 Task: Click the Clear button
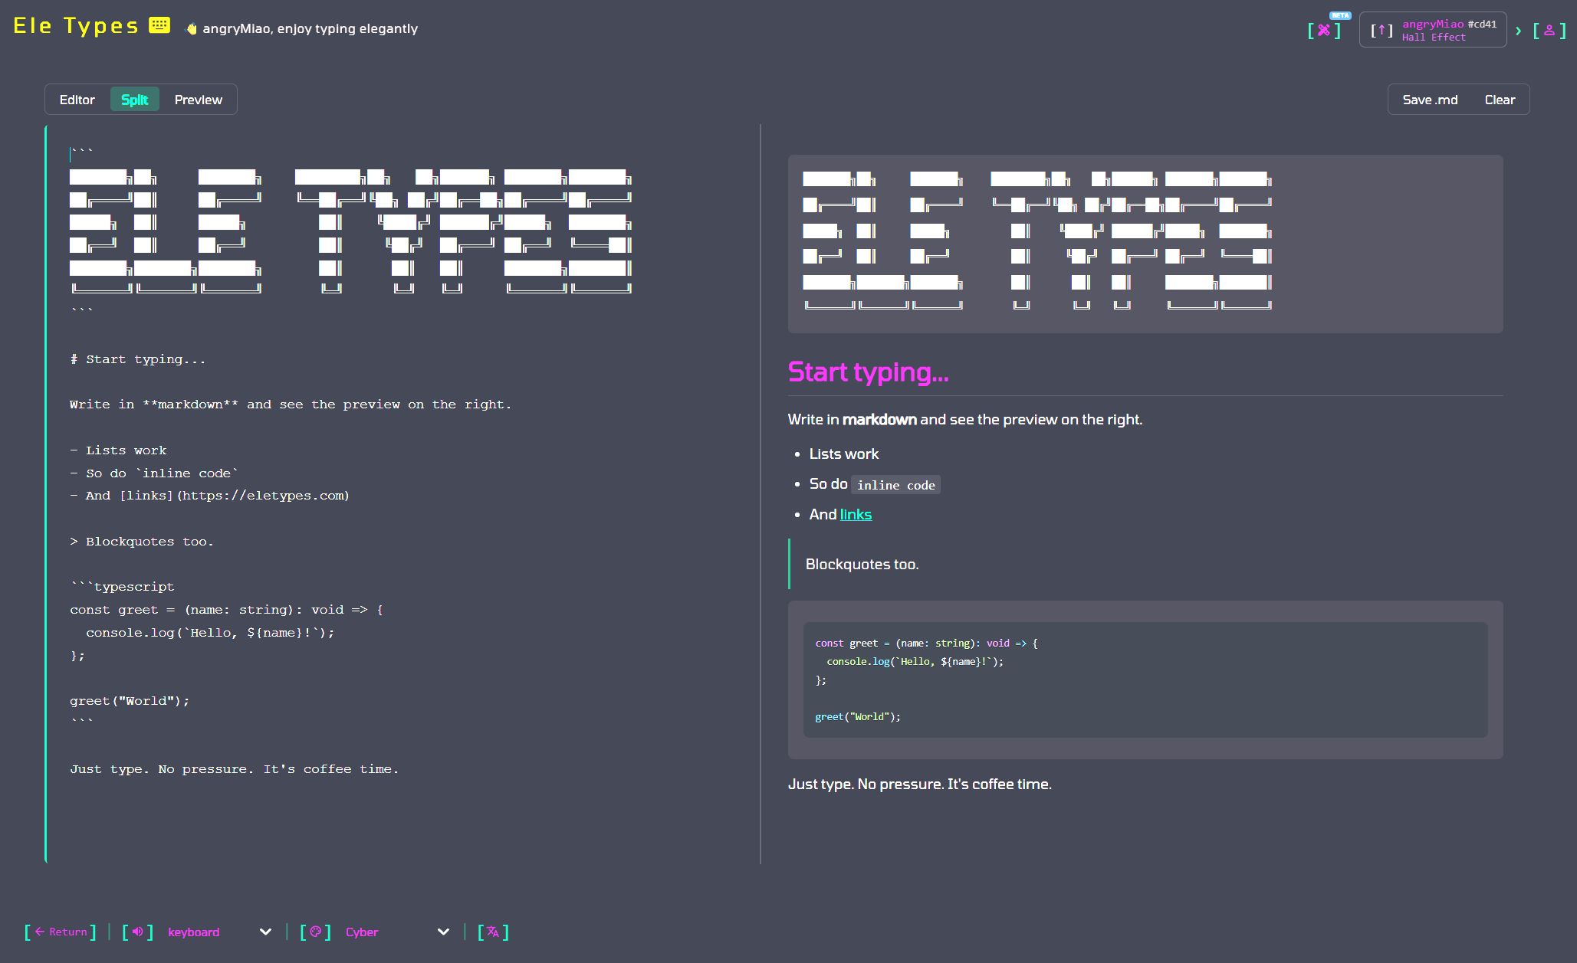[1500, 100]
